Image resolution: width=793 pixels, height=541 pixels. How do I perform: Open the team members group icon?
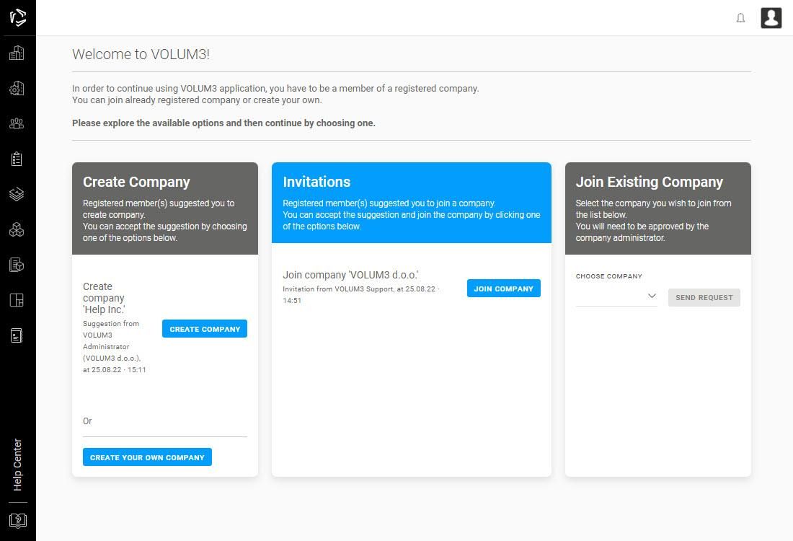[x=17, y=123]
